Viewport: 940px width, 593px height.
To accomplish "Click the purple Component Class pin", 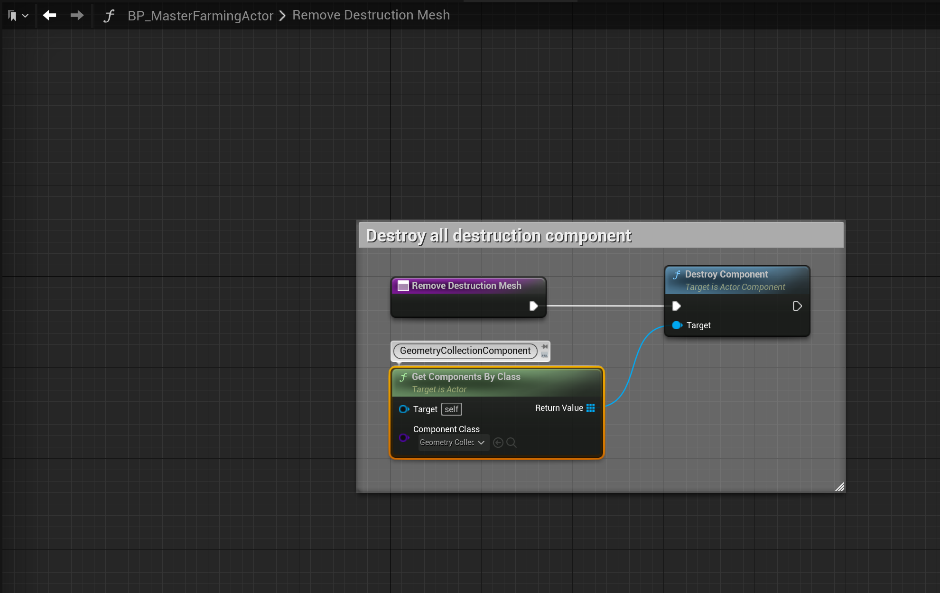I will [x=404, y=437].
